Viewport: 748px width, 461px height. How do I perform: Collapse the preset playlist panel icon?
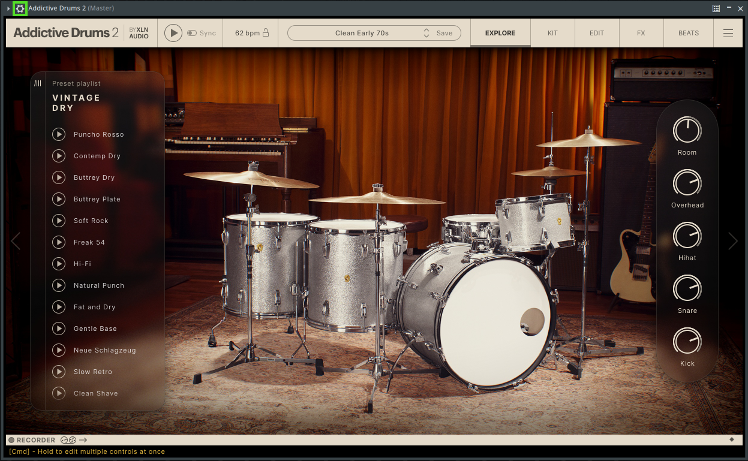point(38,83)
